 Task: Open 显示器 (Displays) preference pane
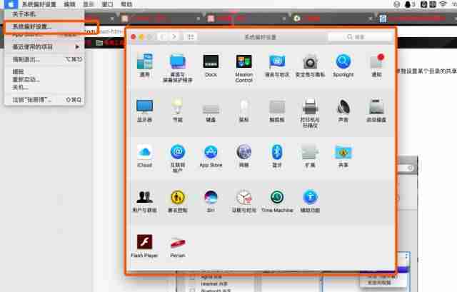pyautogui.click(x=144, y=110)
